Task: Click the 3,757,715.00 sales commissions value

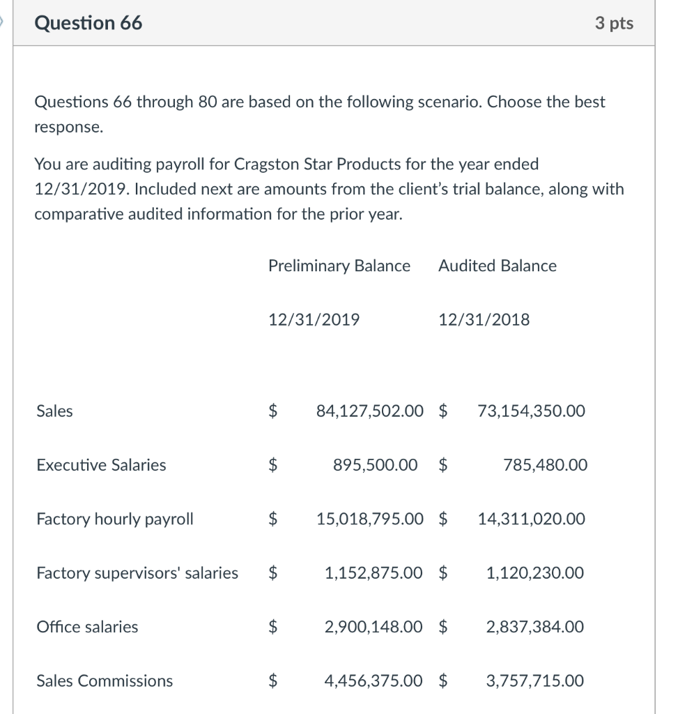Action: click(535, 681)
